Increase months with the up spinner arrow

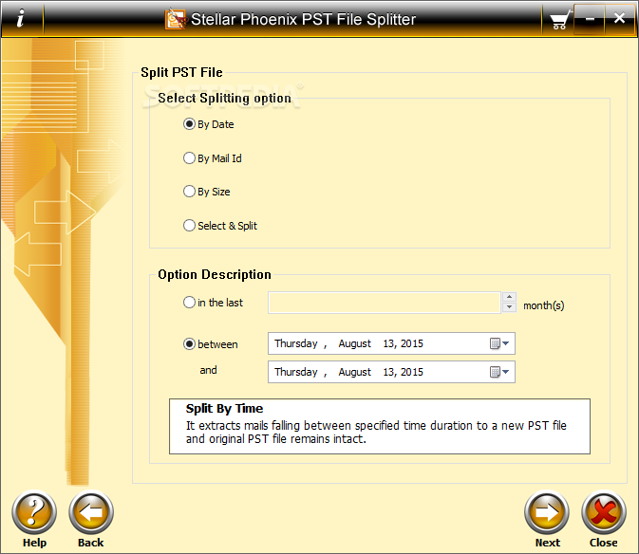coord(509,297)
